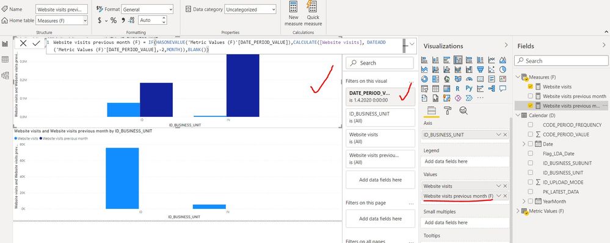The width and height of the screenshot is (610, 243).
Task: Click the New measure calculator icon
Action: point(293,7)
